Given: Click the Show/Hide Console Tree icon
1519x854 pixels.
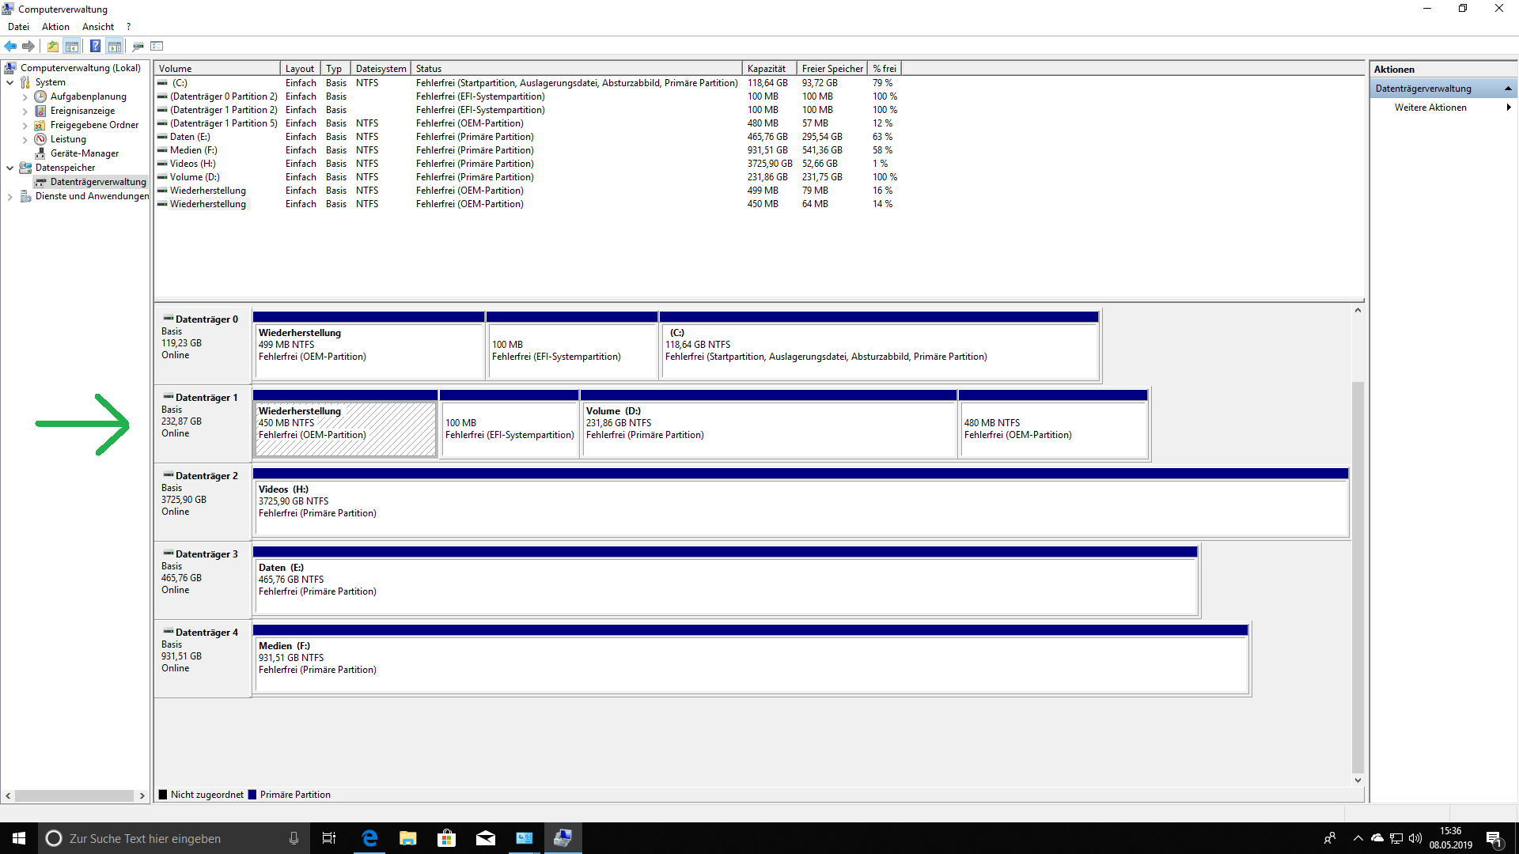Looking at the screenshot, I should coord(72,46).
